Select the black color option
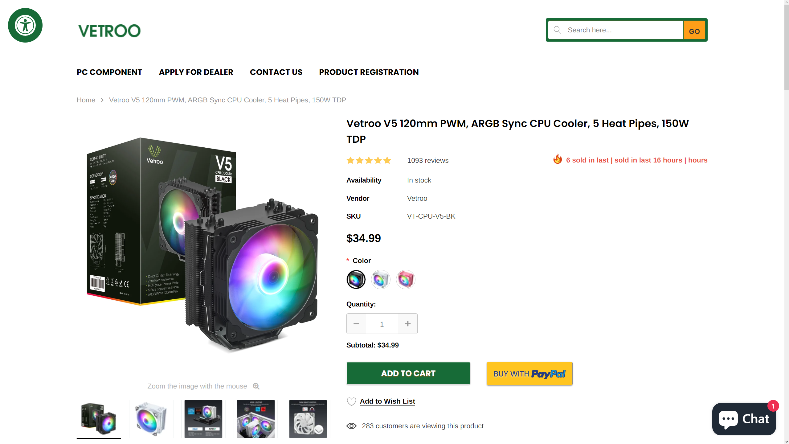The width and height of the screenshot is (789, 444). 356,280
